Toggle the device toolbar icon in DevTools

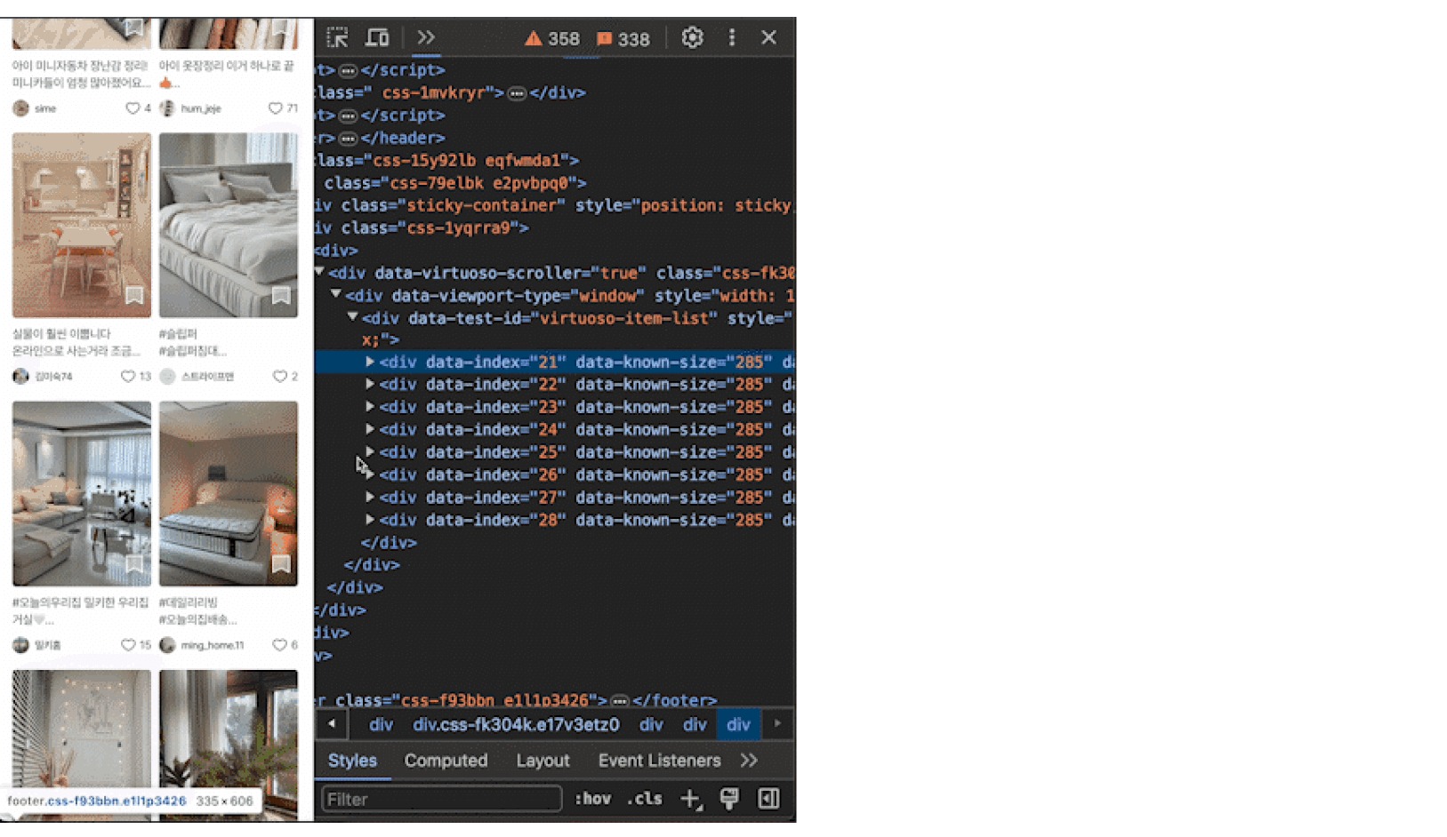point(377,38)
